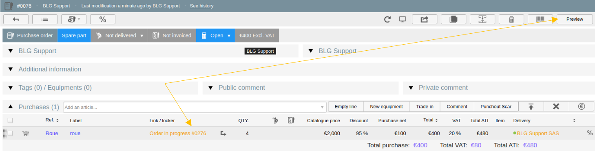Click the share export icon button
This screenshot has width=595, height=153.
coord(425,19)
